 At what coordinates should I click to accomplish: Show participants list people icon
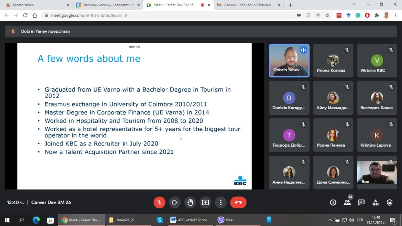pos(347,202)
